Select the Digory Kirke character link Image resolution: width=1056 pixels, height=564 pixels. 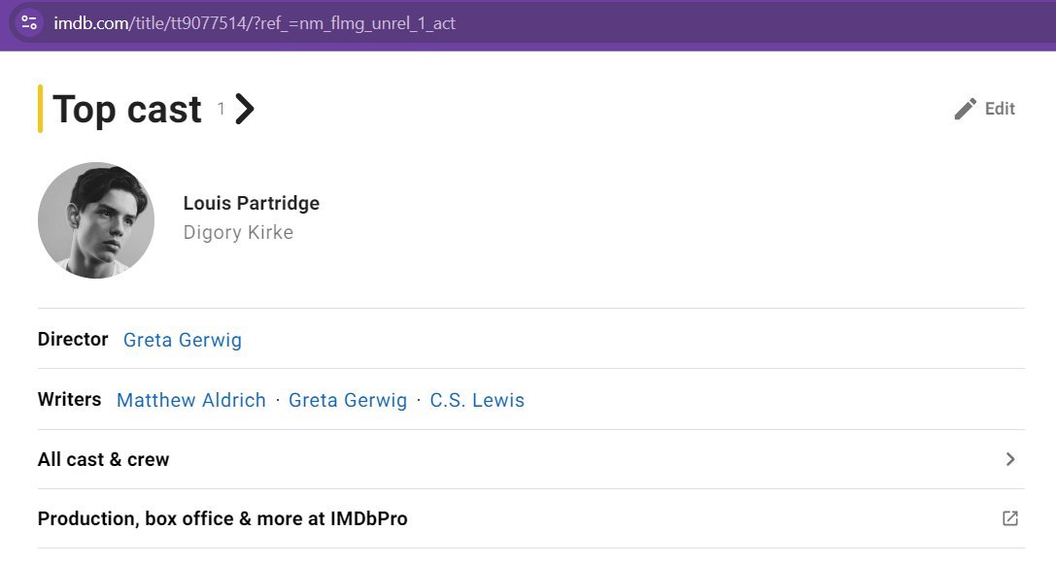pyautogui.click(x=238, y=232)
